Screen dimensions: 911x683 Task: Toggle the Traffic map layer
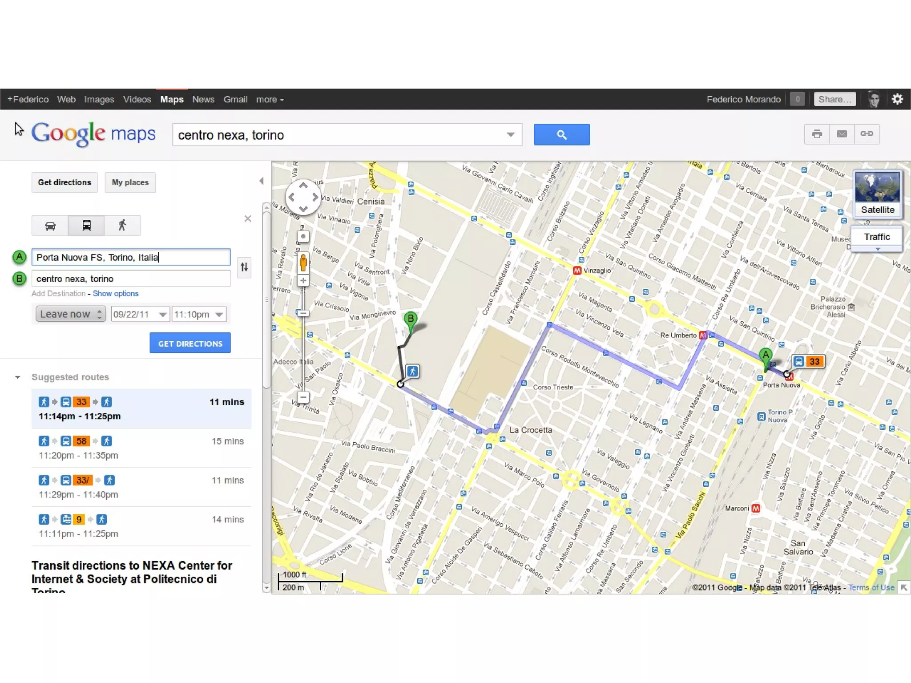(x=876, y=237)
